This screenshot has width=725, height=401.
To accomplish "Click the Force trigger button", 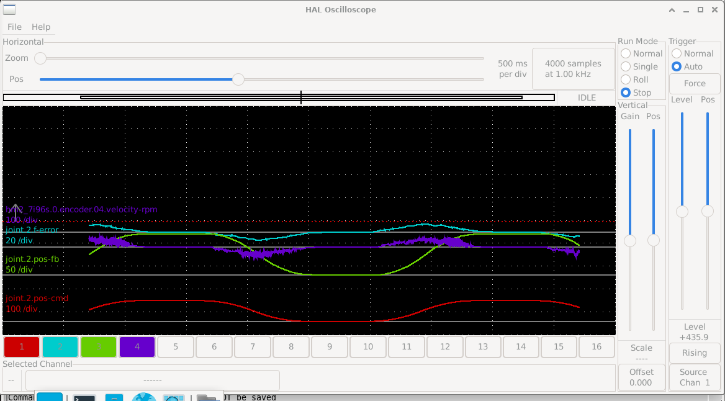I will (x=695, y=83).
